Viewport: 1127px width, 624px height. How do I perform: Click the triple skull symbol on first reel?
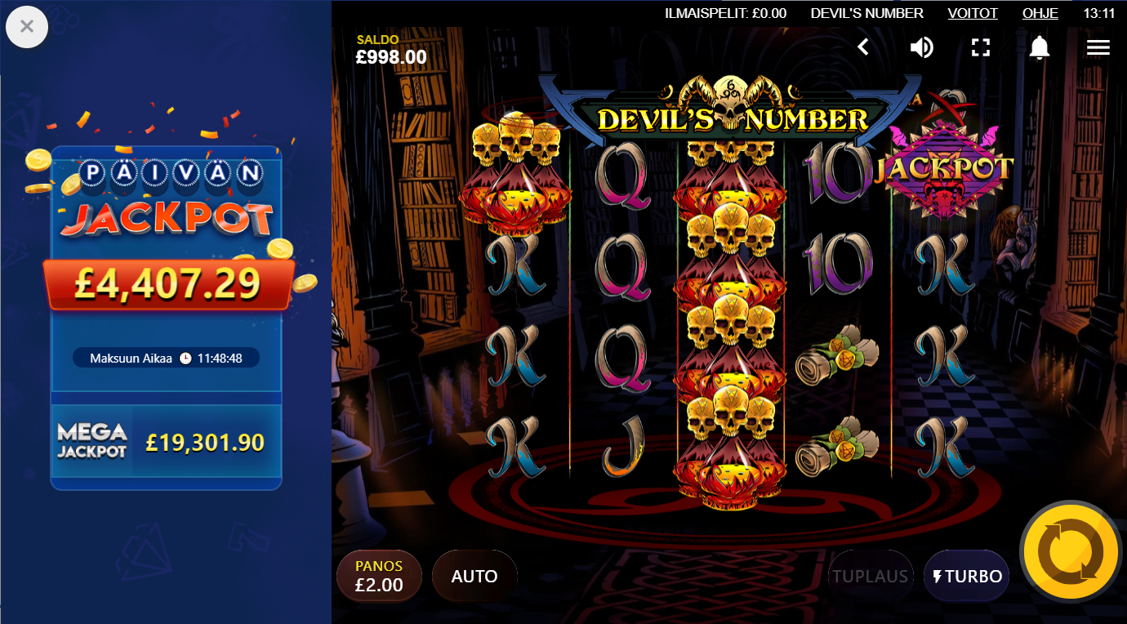pos(514,172)
